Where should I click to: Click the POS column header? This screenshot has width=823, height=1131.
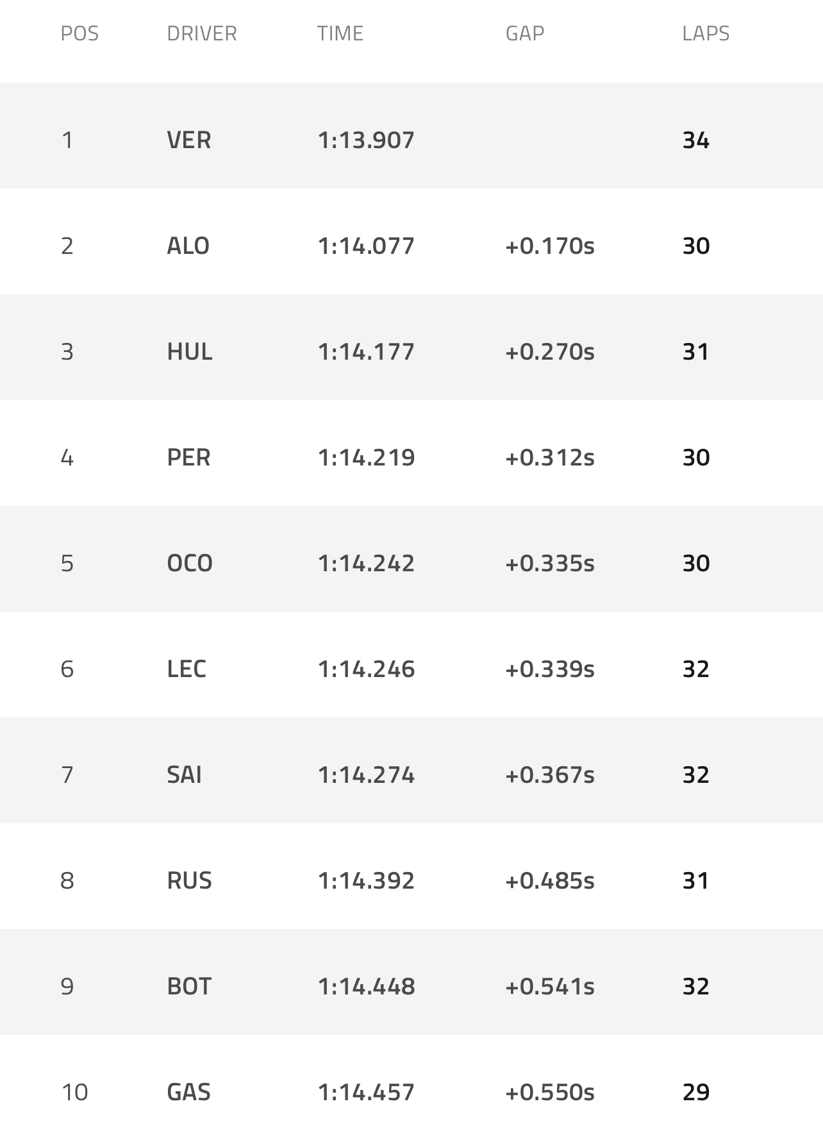click(79, 33)
